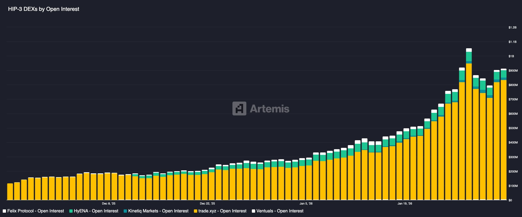This screenshot has height=217, width=522.
Task: Click the Ventuals white legend square icon
Action: pyautogui.click(x=254, y=211)
